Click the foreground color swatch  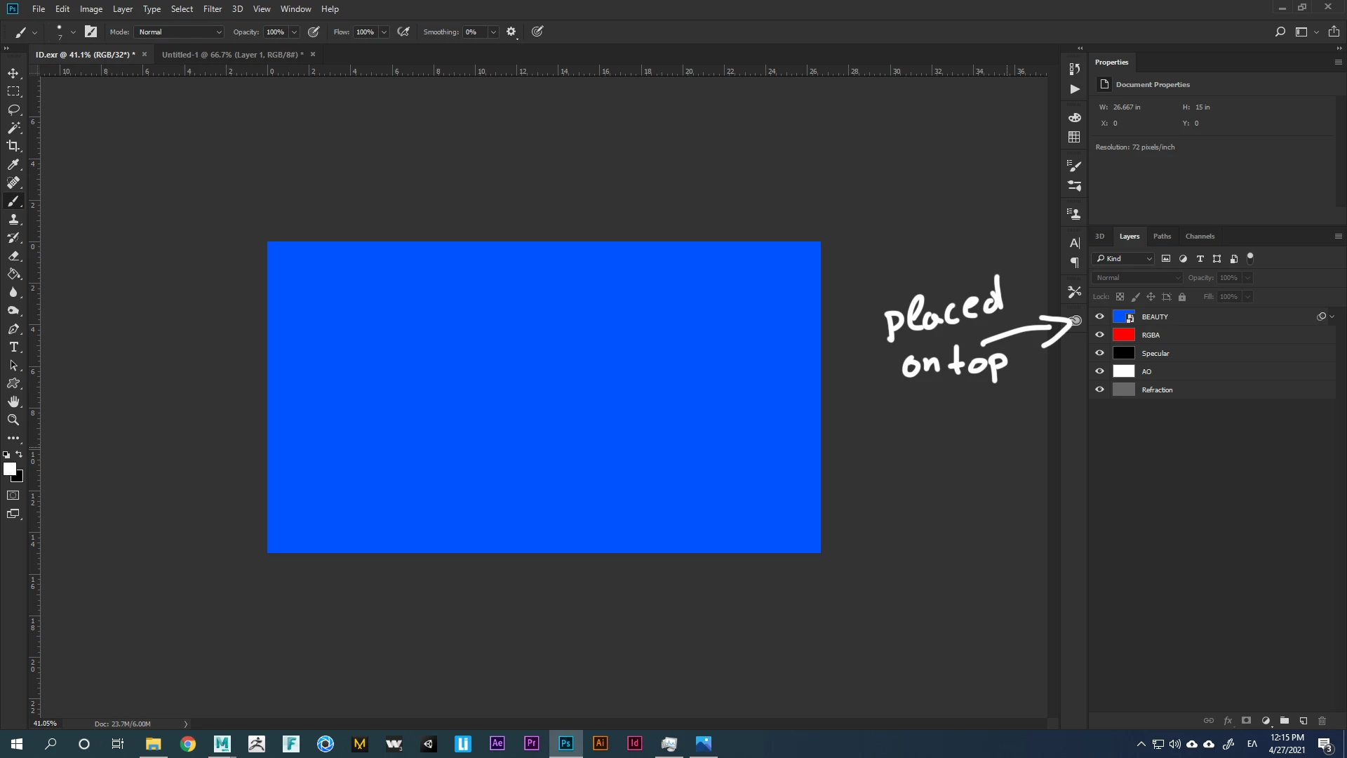[x=10, y=469]
